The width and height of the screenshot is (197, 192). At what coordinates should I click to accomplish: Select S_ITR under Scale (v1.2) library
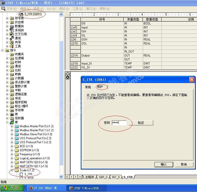(x=28, y=174)
